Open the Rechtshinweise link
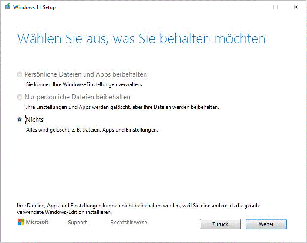307x243 pixels. [x=128, y=223]
